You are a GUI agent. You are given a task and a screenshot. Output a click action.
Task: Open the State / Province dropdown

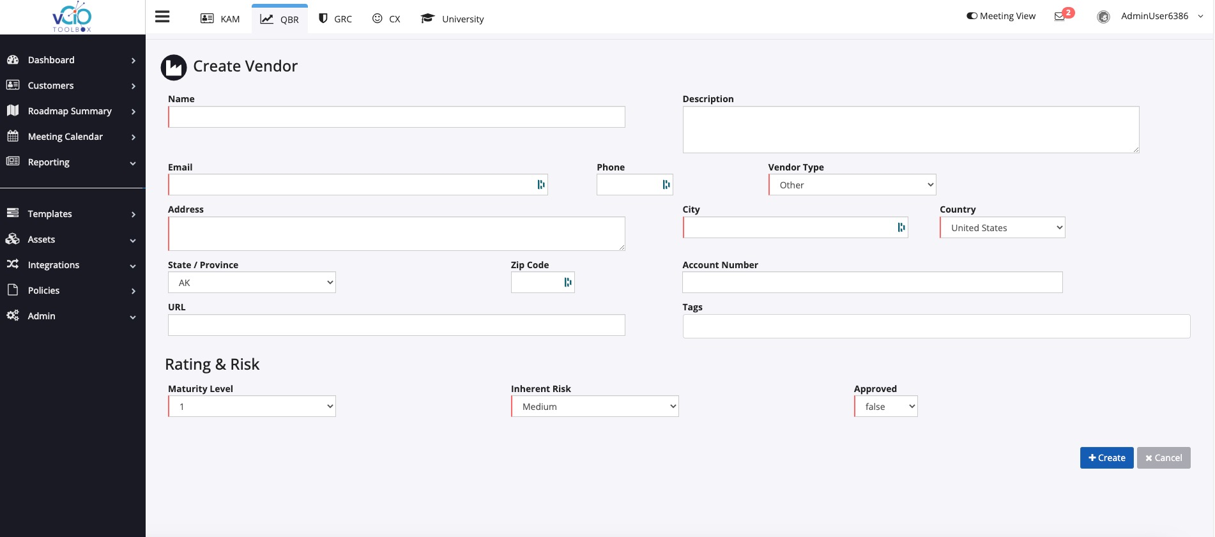pos(252,282)
